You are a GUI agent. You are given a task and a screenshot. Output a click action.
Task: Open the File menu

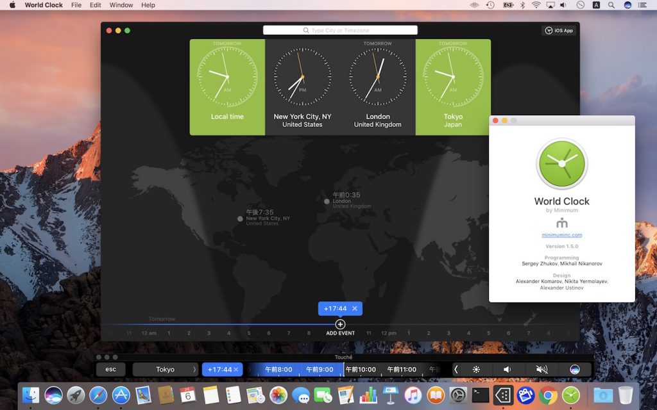[x=76, y=5]
